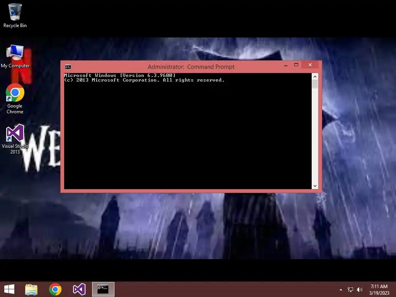This screenshot has width=396, height=297.
Task: Click the 2013 Microsoft Corporation copyright line
Action: pyautogui.click(x=144, y=80)
